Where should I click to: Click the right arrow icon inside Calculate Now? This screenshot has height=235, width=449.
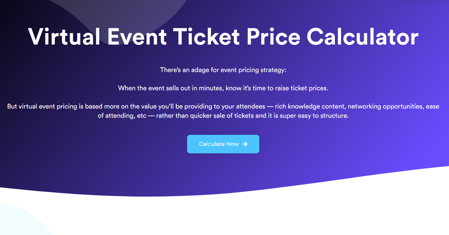(x=245, y=144)
